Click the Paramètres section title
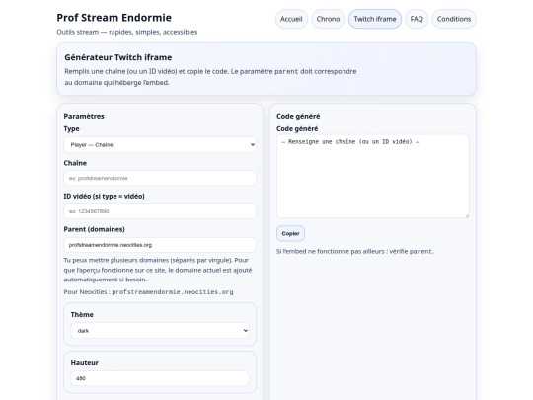The image size is (533, 400). (84, 116)
